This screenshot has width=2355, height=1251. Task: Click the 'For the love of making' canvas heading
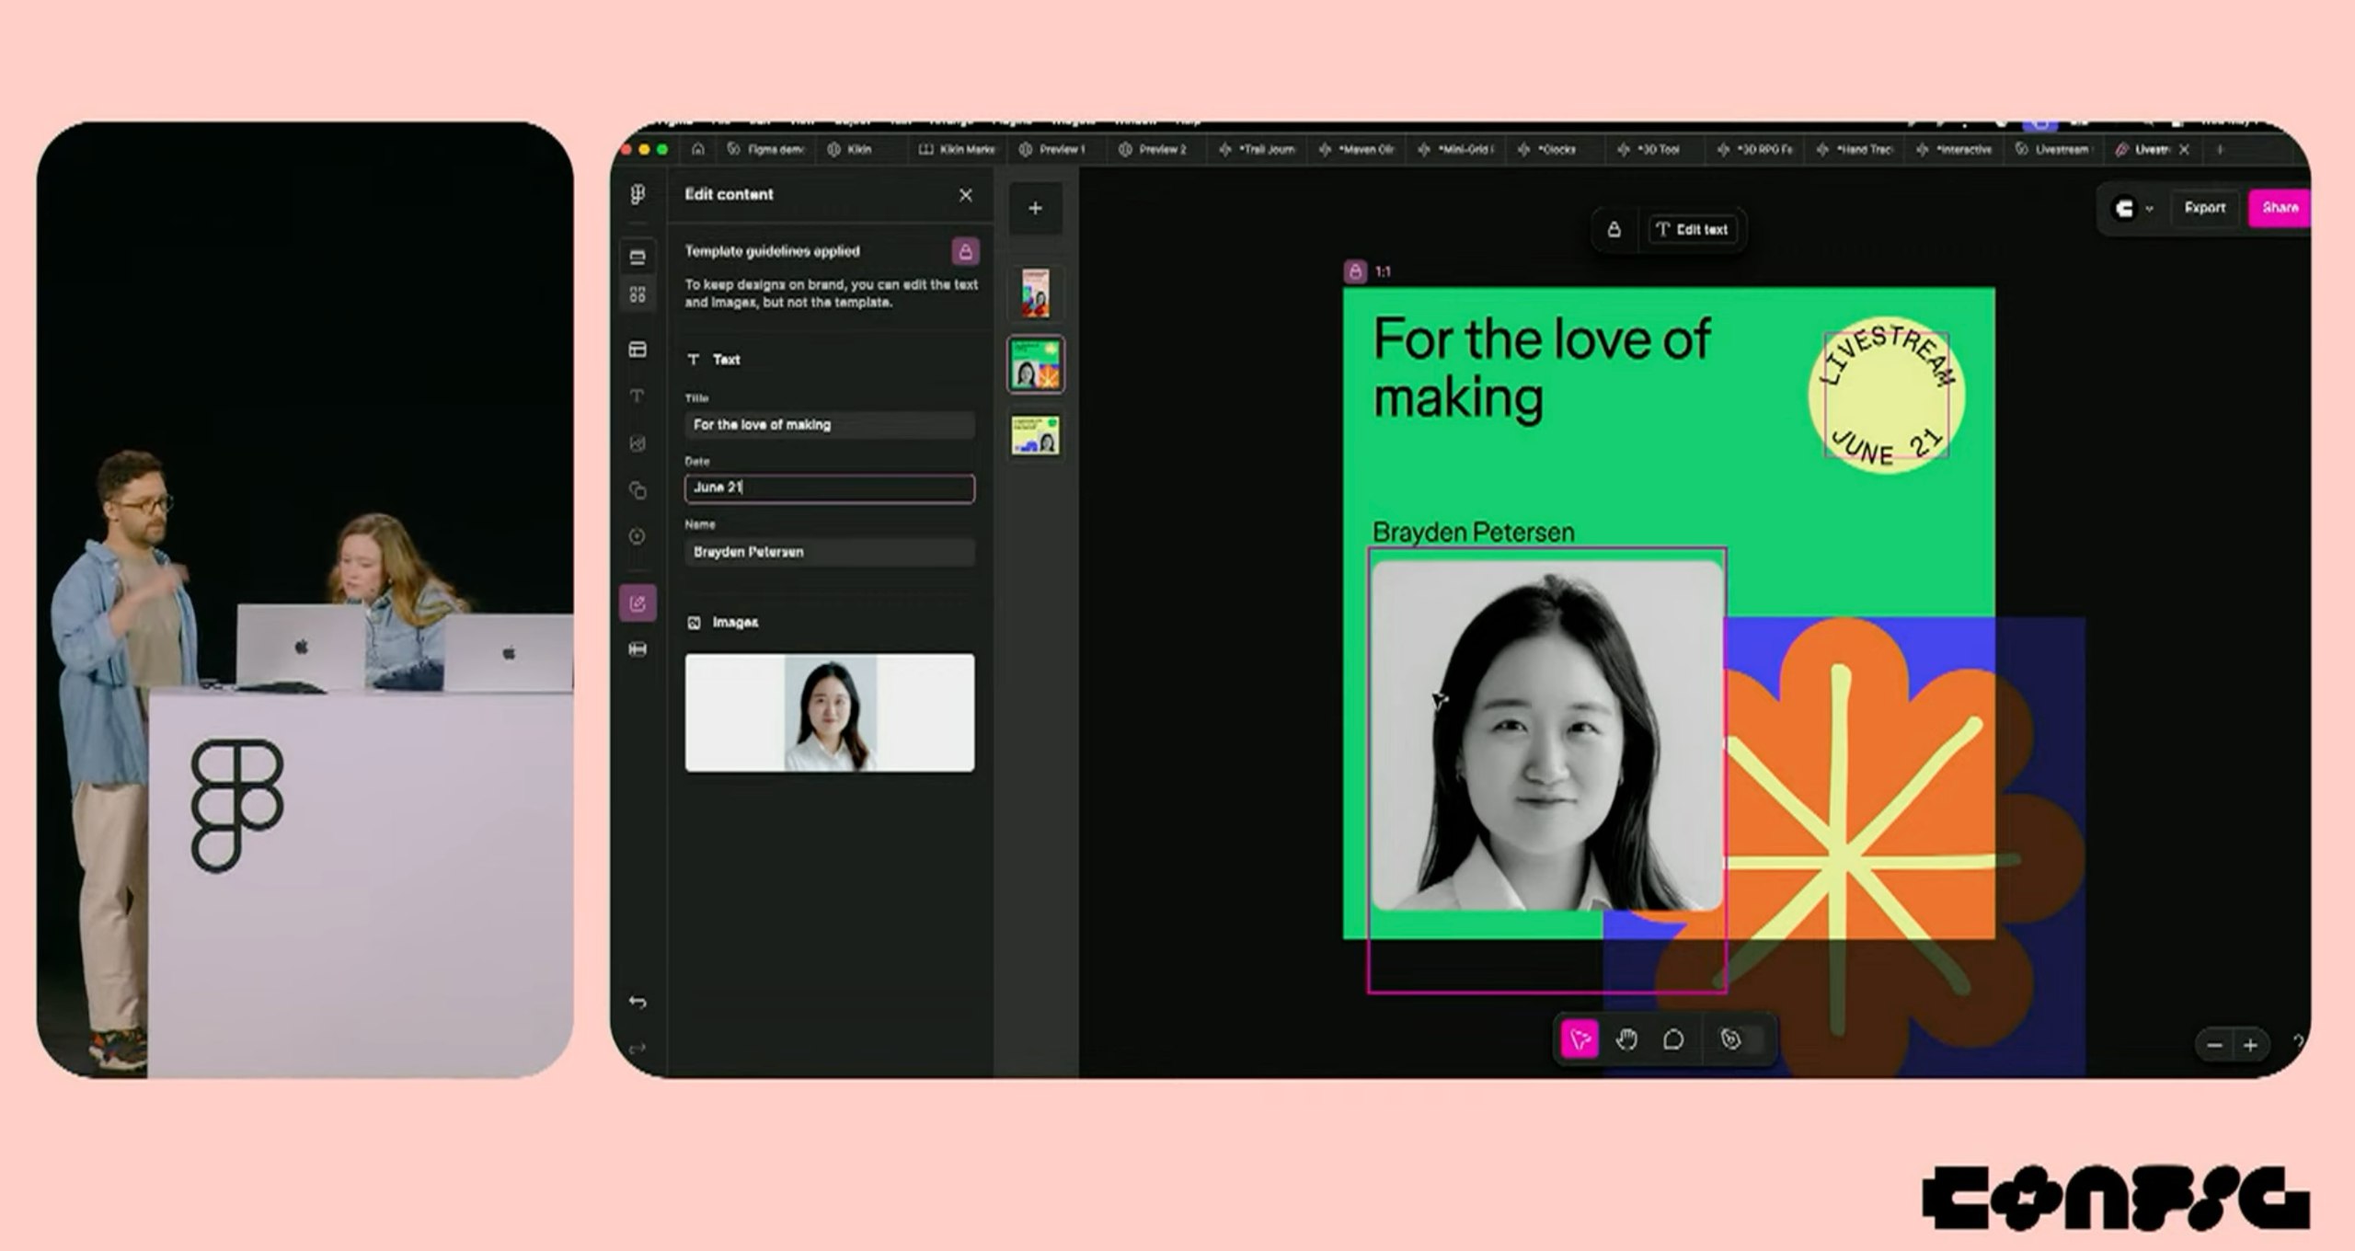[1542, 368]
